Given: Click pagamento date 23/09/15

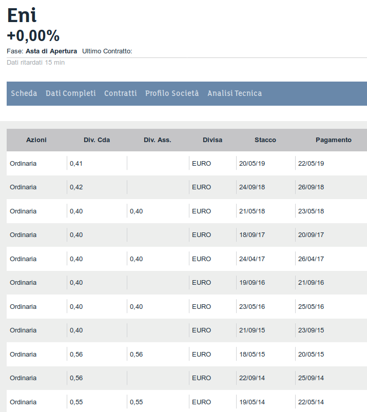Looking at the screenshot, I should click(x=311, y=330).
